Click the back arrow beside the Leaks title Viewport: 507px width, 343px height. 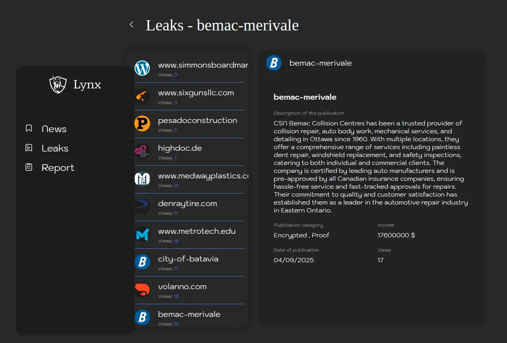pyautogui.click(x=132, y=25)
